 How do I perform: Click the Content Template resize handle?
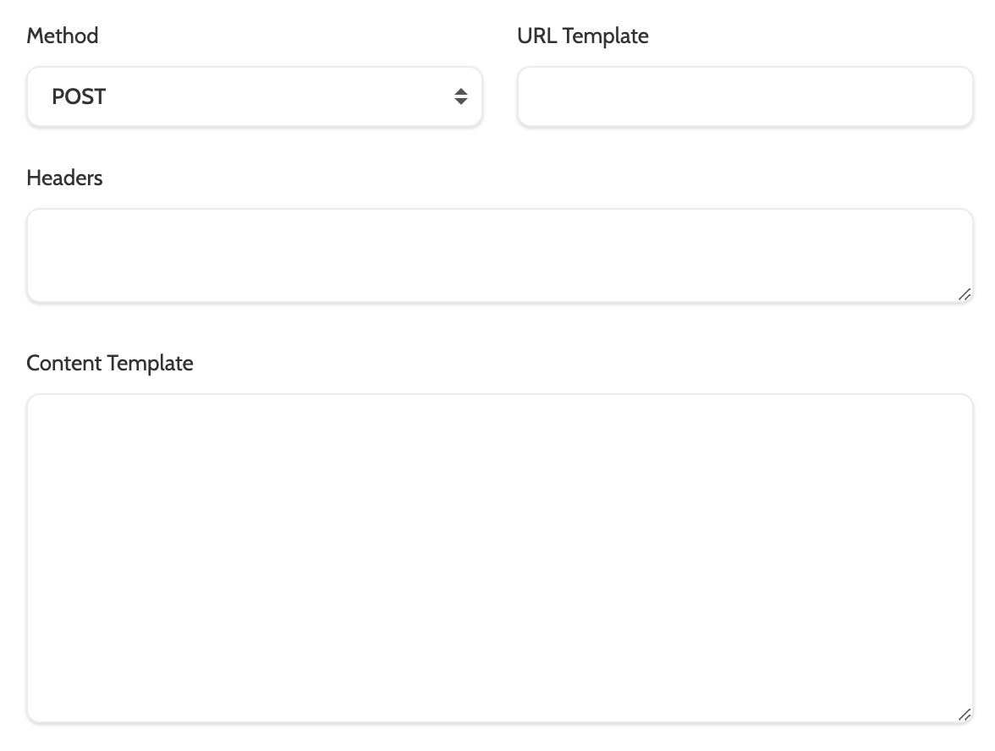coord(965,715)
